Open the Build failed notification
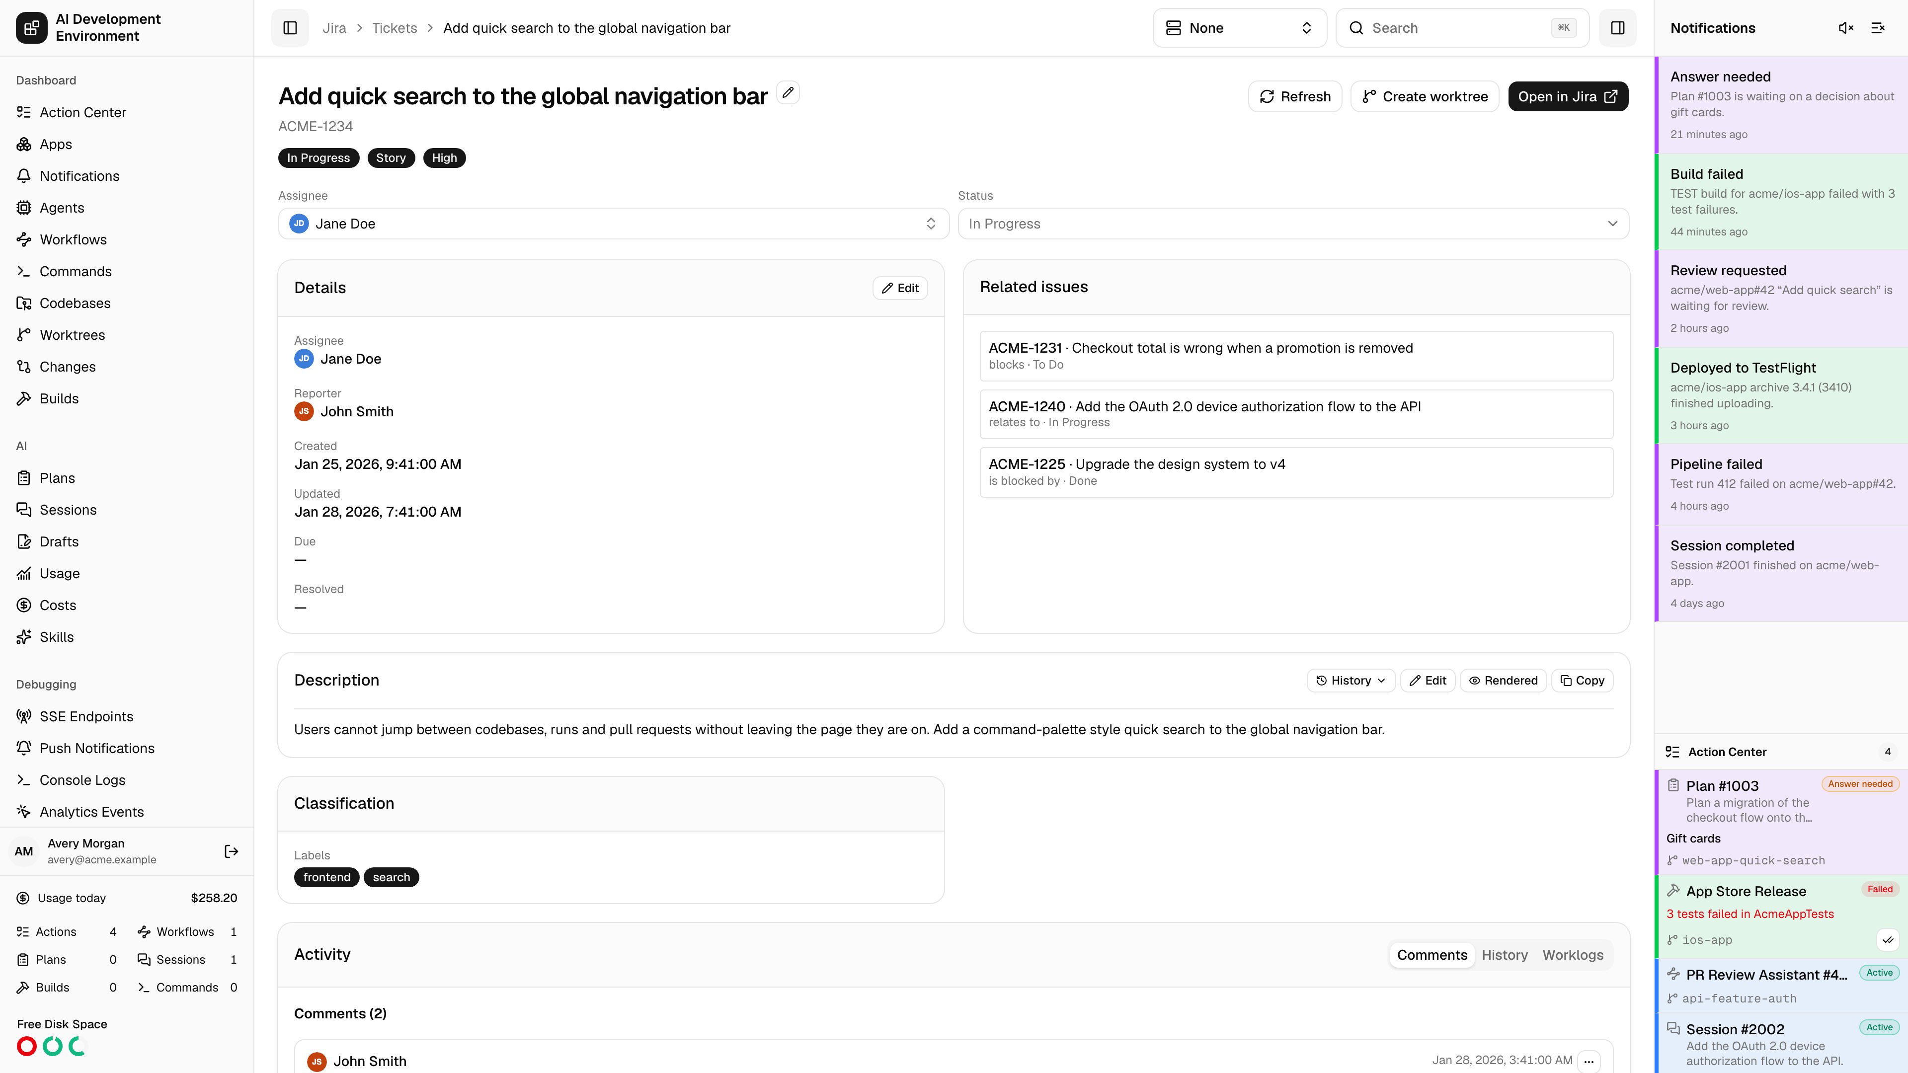 click(x=1781, y=202)
